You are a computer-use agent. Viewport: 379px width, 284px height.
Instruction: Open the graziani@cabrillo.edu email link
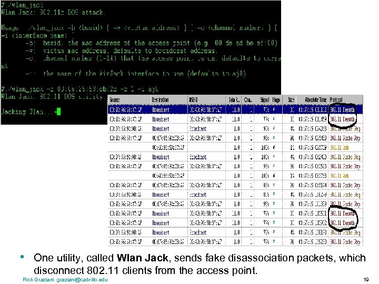82,280
